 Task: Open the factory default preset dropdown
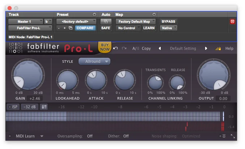76,22
